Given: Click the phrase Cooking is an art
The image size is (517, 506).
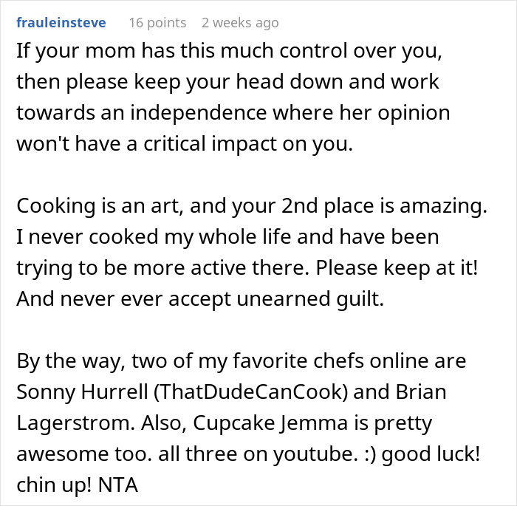Looking at the screenshot, I should click(100, 205).
